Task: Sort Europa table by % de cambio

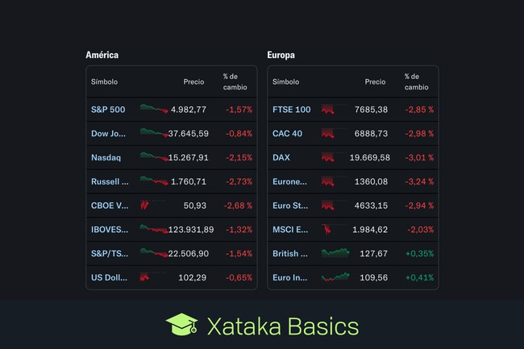Action: pos(416,81)
